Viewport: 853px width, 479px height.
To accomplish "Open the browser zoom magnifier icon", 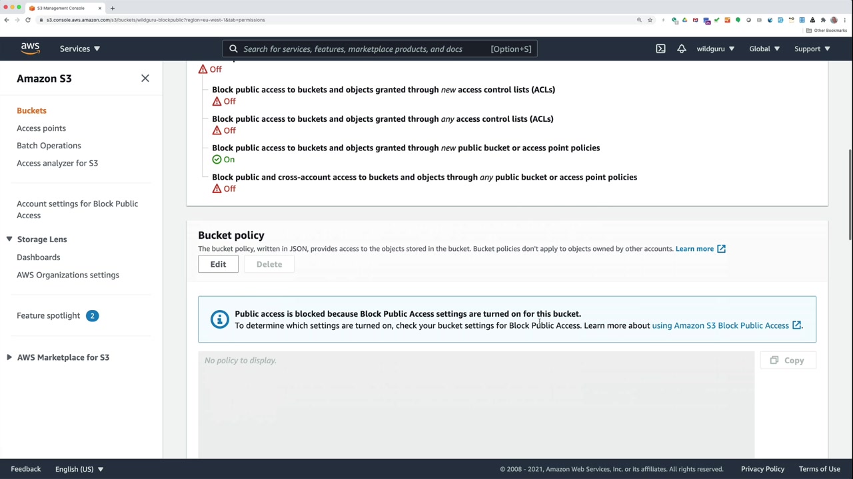I will click(639, 20).
